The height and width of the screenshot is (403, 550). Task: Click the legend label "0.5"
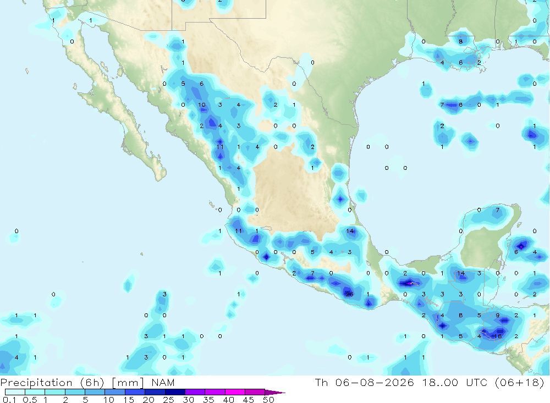click(x=30, y=400)
